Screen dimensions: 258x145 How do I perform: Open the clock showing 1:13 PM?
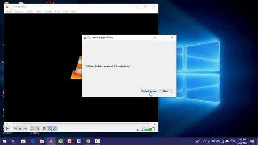242,141
